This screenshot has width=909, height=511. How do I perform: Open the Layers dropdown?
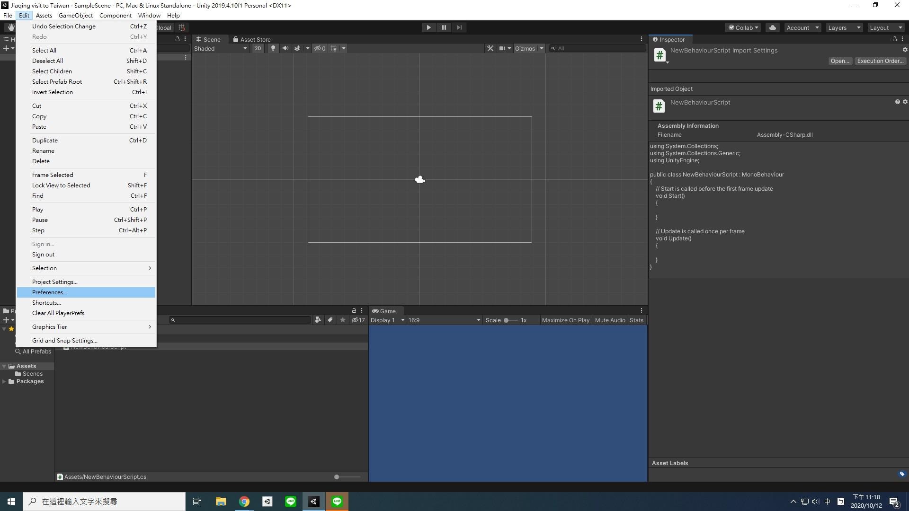point(844,27)
